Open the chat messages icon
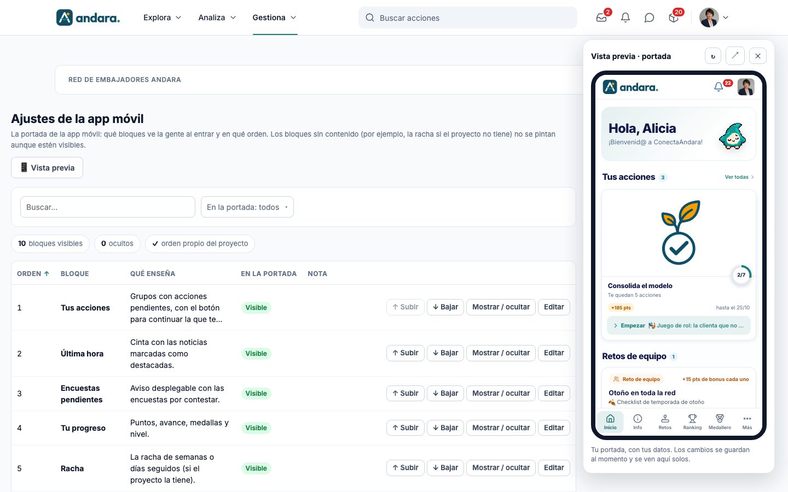This screenshot has height=492, width=788. pyautogui.click(x=650, y=17)
